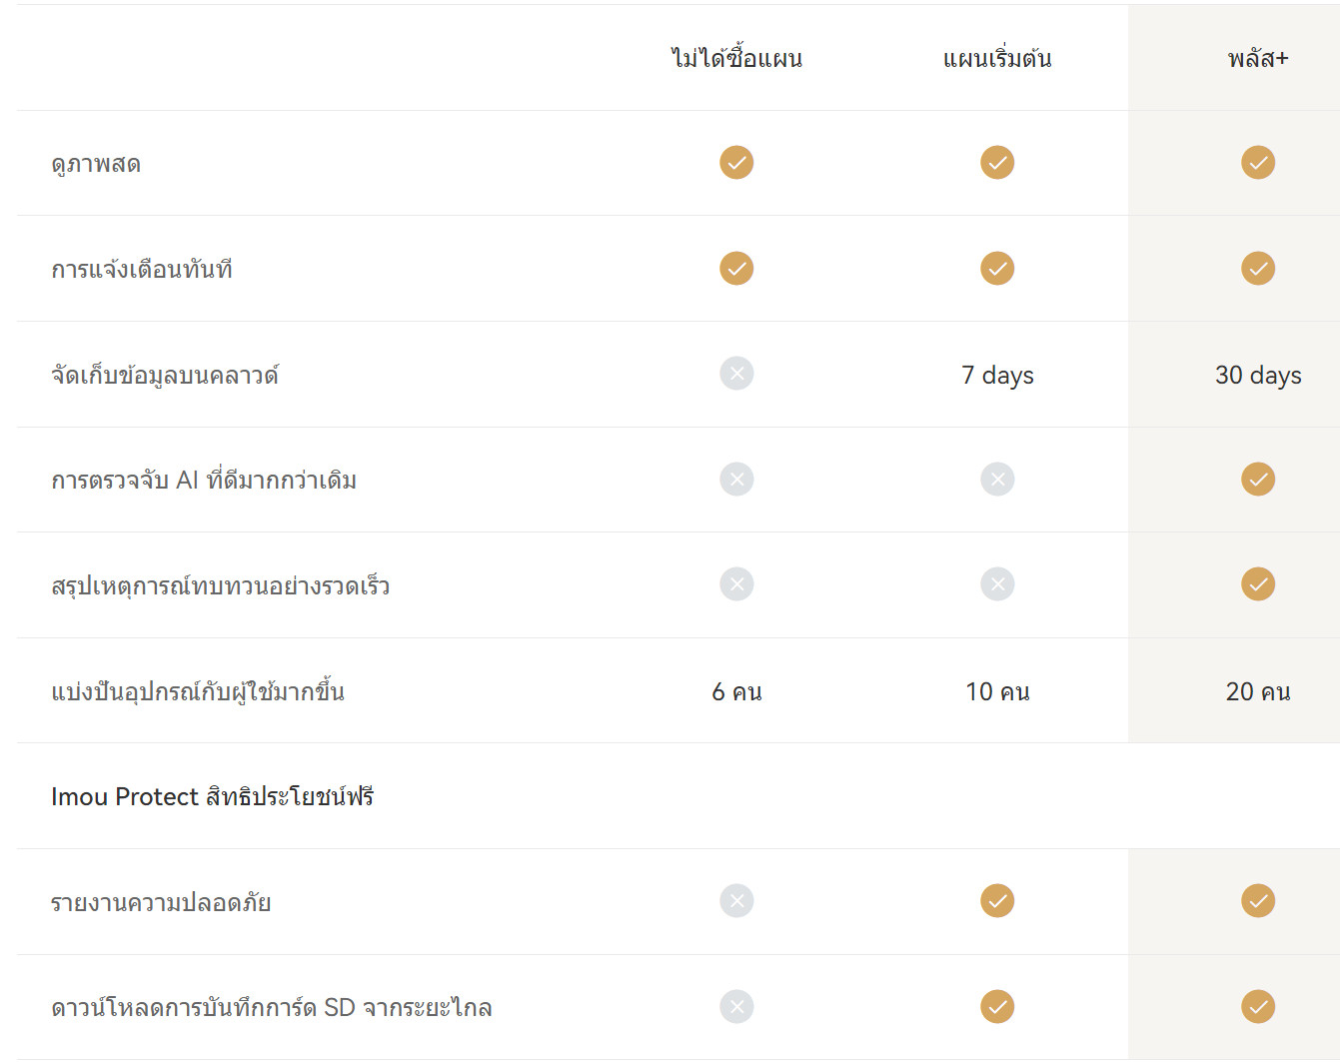Click the แบ่งปันอุปกรณ์กับผู้ใช้มากขึ้น row label
Viewport: 1340px width, 1062px height.
coord(198,691)
